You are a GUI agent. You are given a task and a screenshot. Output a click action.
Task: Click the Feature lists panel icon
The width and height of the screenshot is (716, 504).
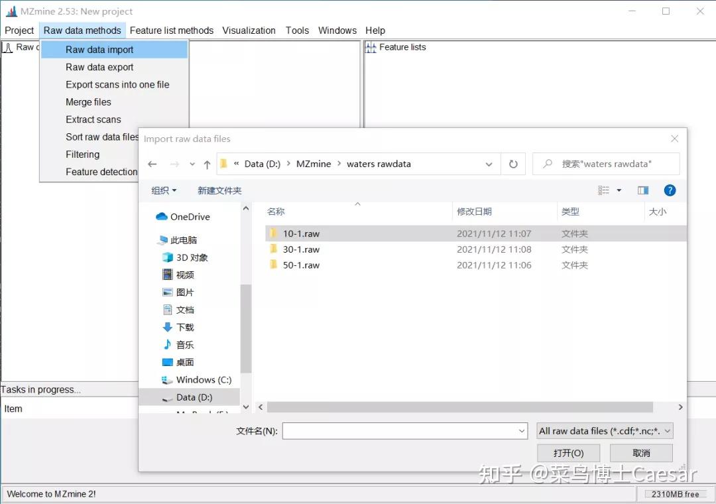(x=371, y=47)
